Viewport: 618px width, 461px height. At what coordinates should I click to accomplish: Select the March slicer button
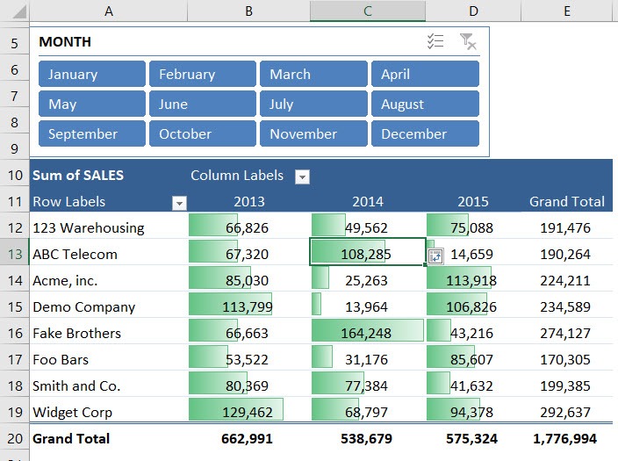click(313, 74)
